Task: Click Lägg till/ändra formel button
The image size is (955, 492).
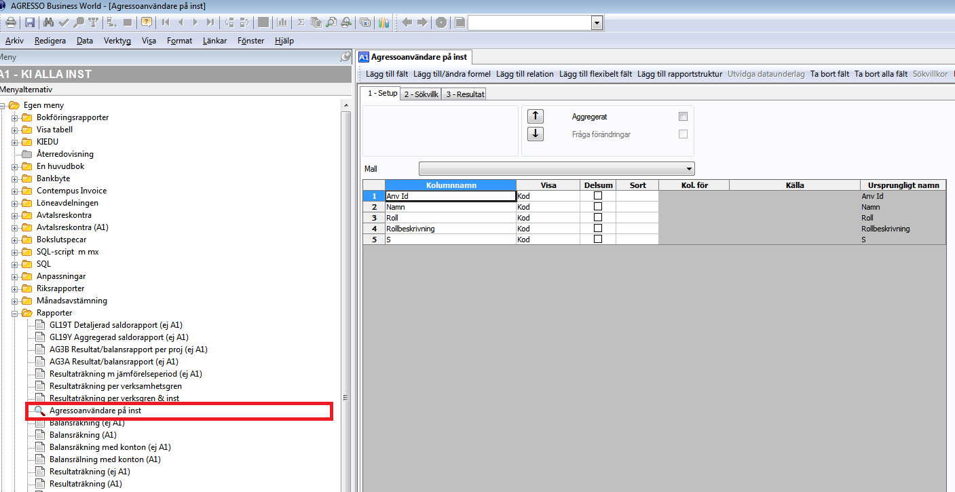Action: click(452, 74)
